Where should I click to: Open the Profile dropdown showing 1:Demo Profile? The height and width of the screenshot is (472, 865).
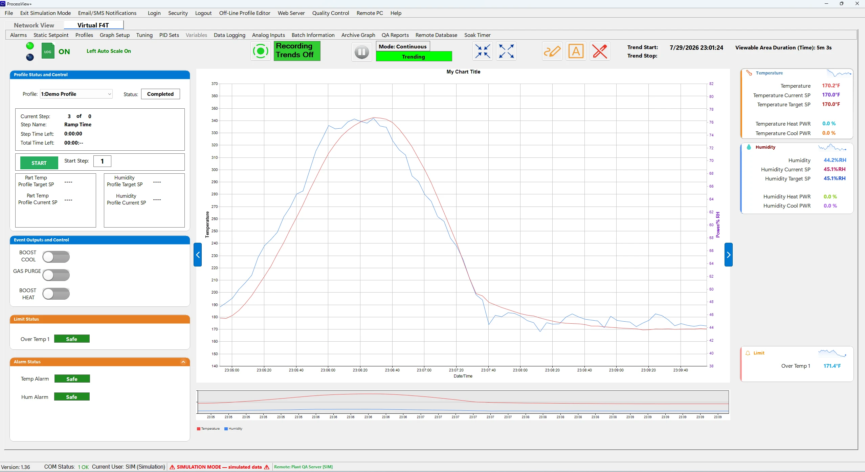76,94
